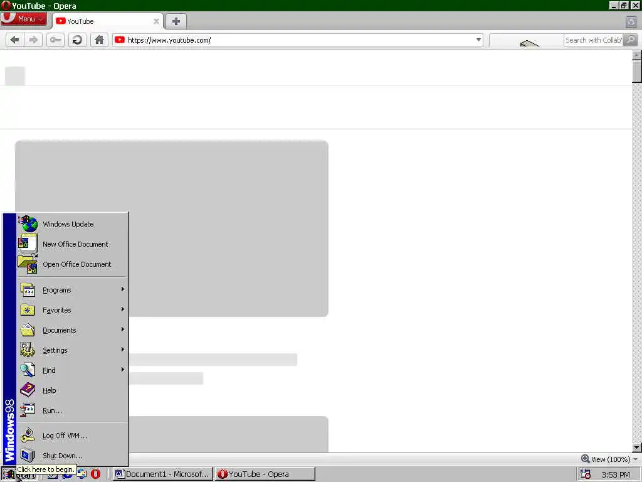
Task: Expand the Find arrow
Action: [x=122, y=370]
